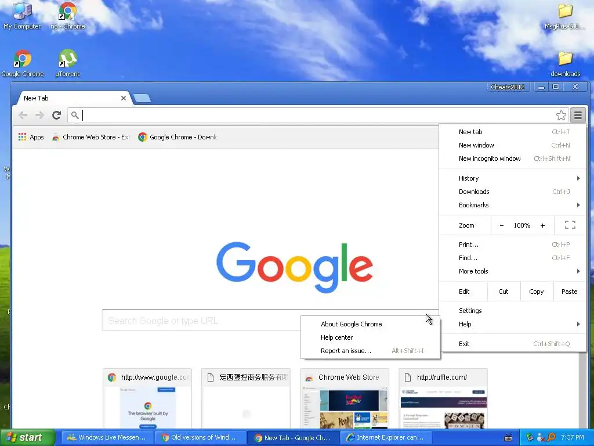594x446 pixels.
Task: Click Paste in the Edit row
Action: point(570,292)
